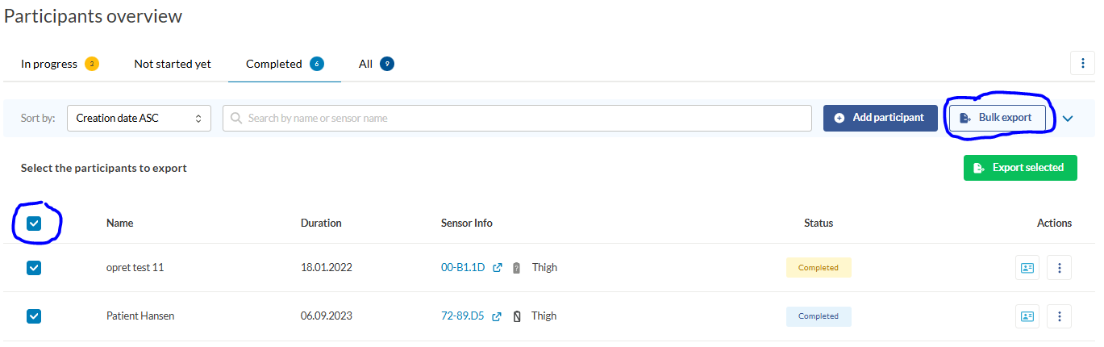Click battery icon in Patient Hansen row
1104x347 pixels.
point(516,316)
